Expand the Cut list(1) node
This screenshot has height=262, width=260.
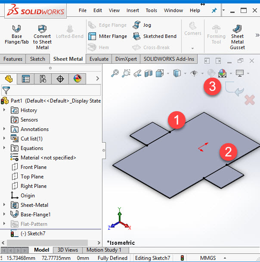click(x=4, y=138)
